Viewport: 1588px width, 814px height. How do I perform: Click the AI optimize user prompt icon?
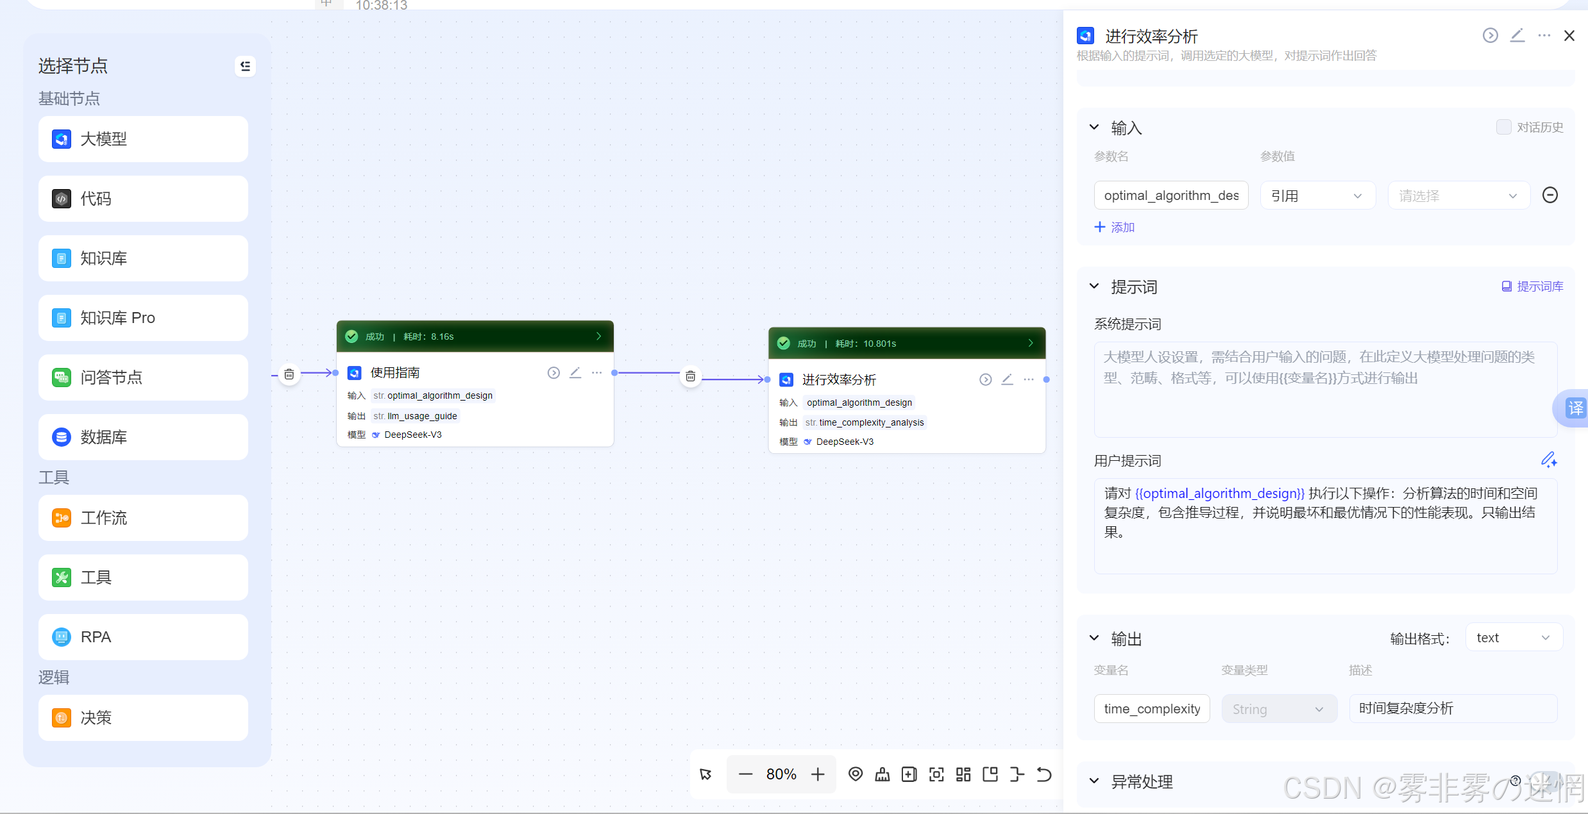1548,460
